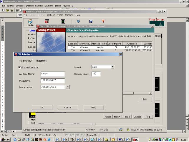189x142 pixels.
Task: Click the network computer icon in PDM status bar
Action: (x=120, y=130)
